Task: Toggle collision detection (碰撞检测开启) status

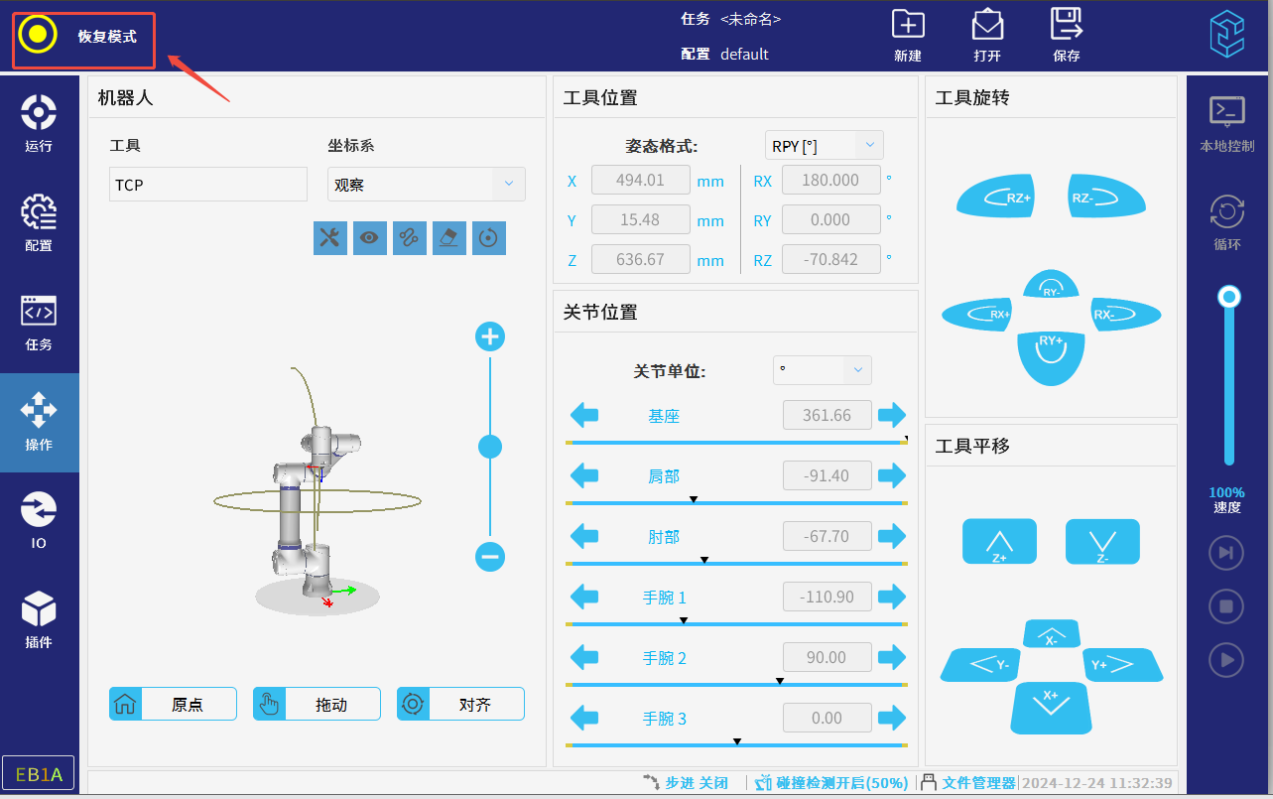Action: click(x=831, y=783)
